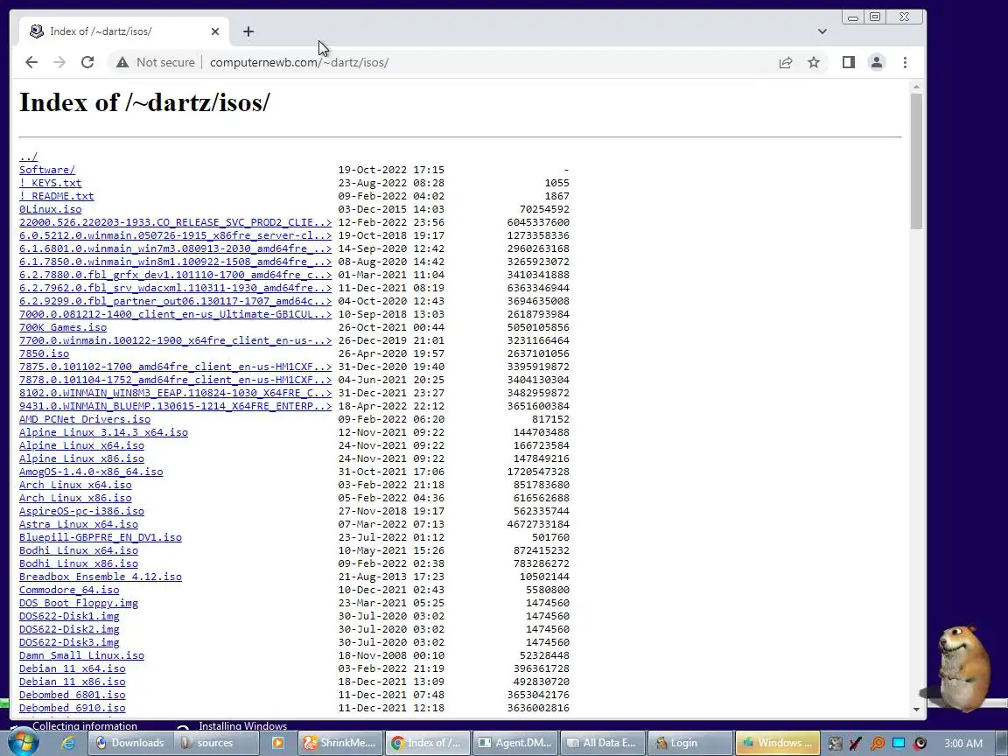The width and height of the screenshot is (1008, 756).
Task: Download AMD_PCNet_Drivers.iso
Action: point(85,419)
